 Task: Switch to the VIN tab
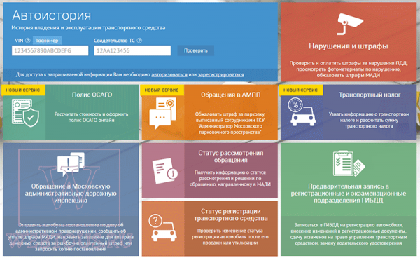(19, 41)
